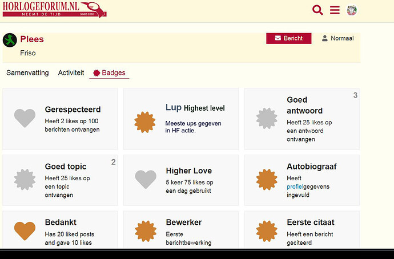394x259 pixels.
Task: Click Plees green profile avatar
Action: point(10,41)
